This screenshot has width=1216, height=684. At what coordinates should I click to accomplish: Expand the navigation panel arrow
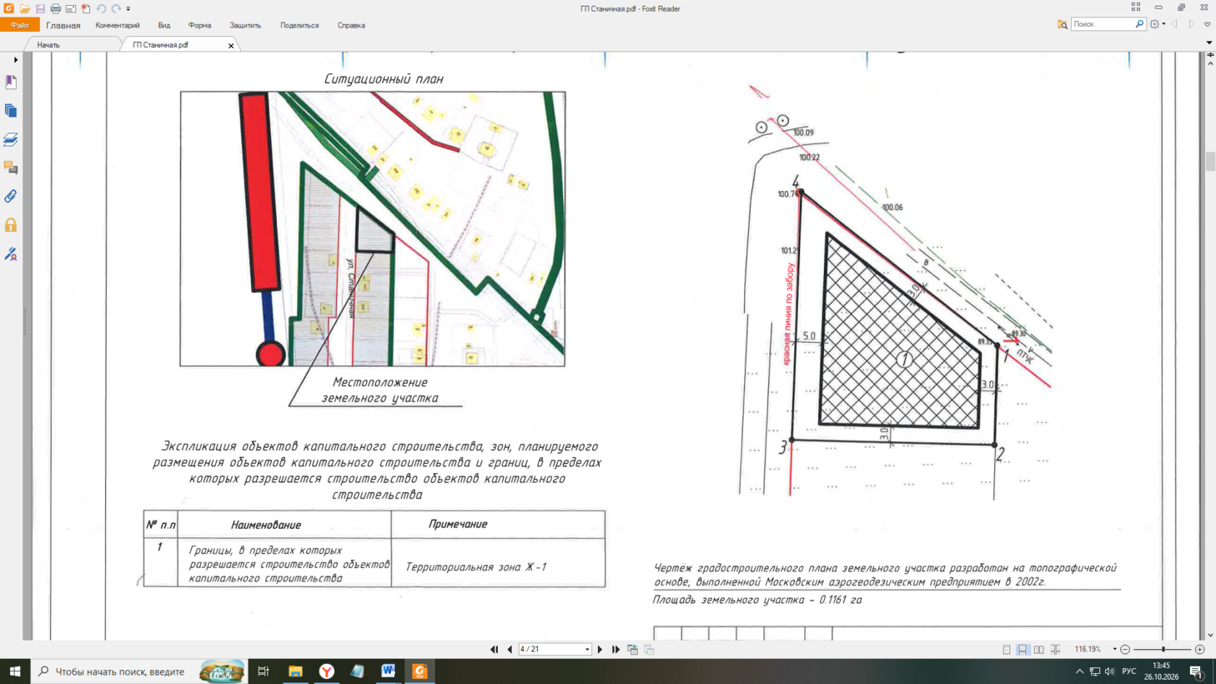coord(16,60)
